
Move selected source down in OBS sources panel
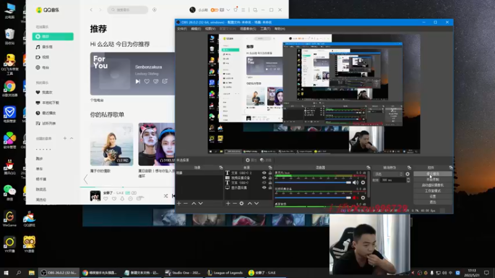click(257, 204)
